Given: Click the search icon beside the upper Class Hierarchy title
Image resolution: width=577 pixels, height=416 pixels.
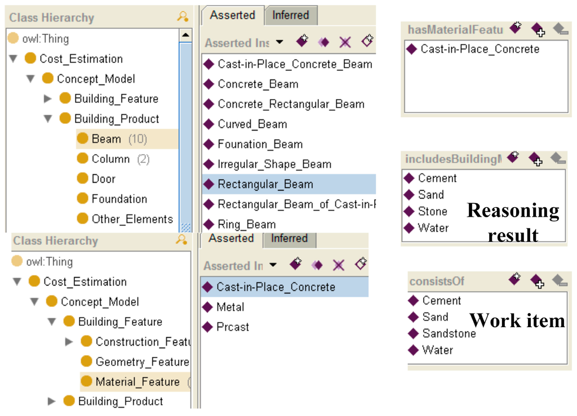Looking at the screenshot, I should (183, 17).
